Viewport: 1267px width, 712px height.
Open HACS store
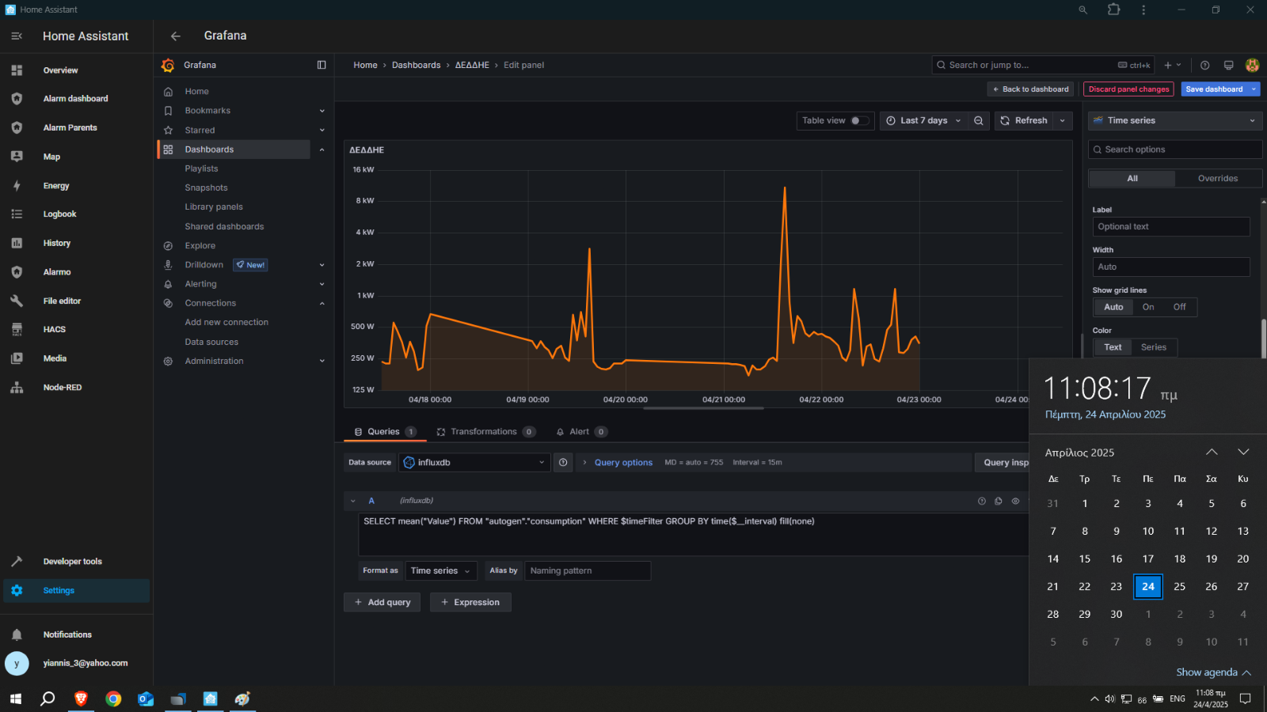pos(77,330)
